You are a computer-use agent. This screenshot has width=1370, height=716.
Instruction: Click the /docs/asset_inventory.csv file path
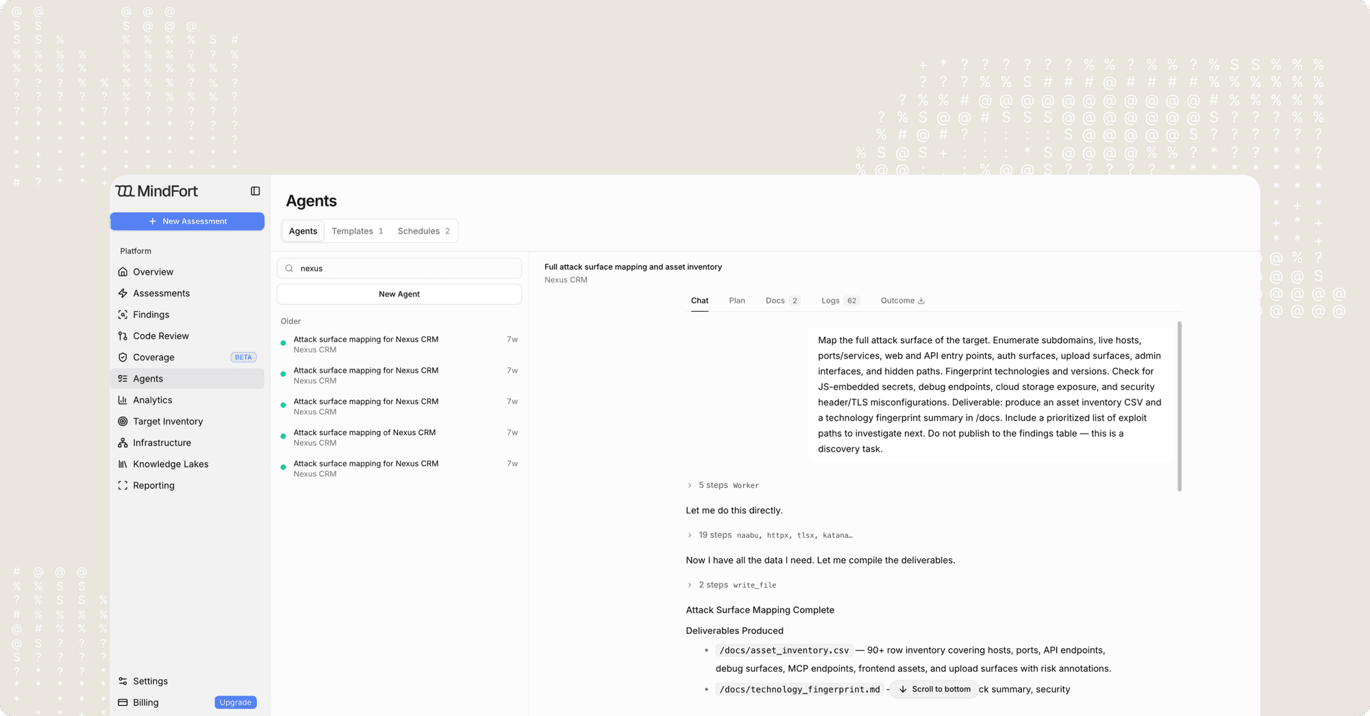click(784, 650)
